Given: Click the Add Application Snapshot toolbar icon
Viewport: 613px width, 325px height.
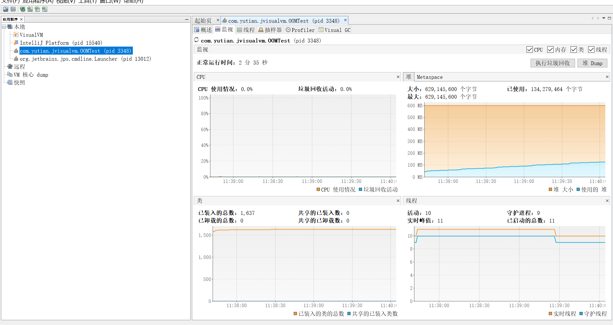Looking at the screenshot, I should pos(45,9).
